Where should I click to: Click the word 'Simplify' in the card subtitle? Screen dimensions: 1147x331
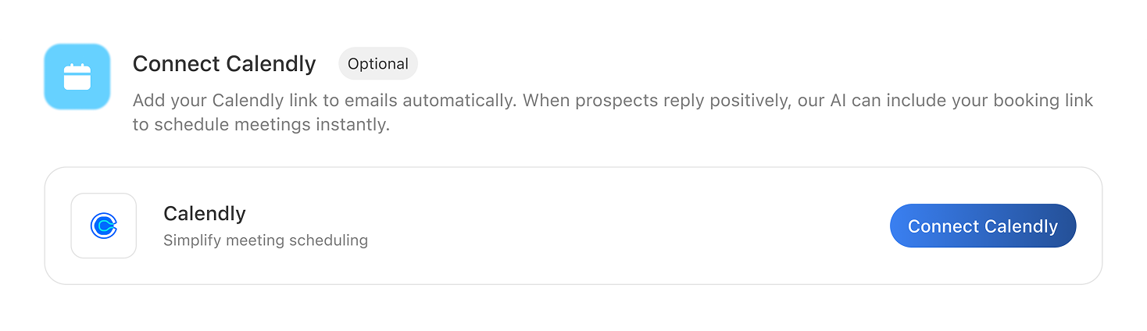pyautogui.click(x=191, y=240)
